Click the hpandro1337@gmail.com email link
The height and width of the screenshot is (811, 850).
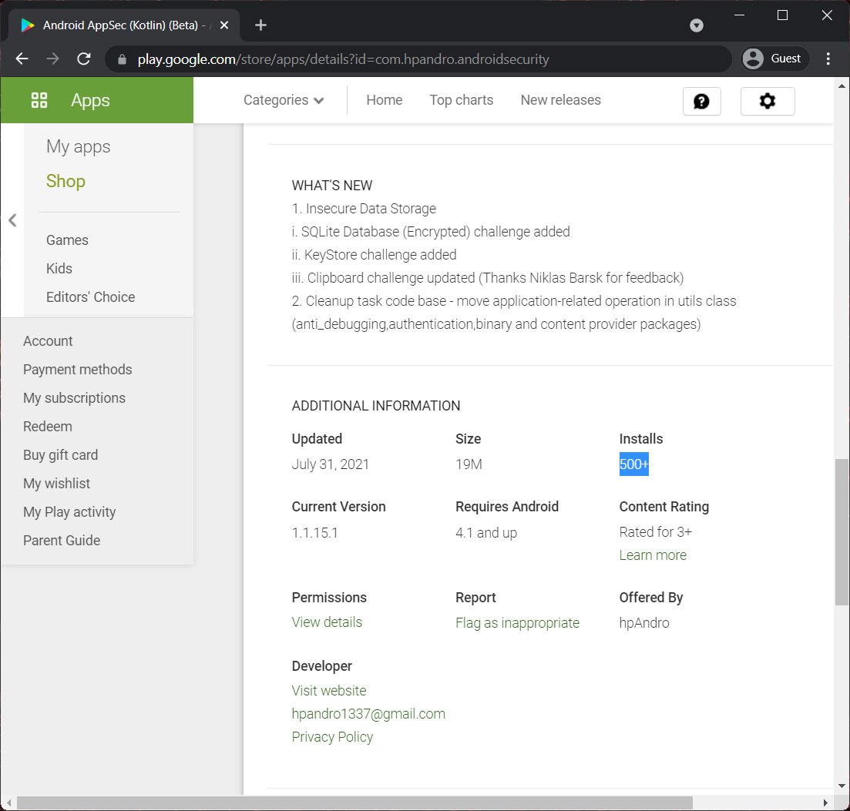pos(368,714)
